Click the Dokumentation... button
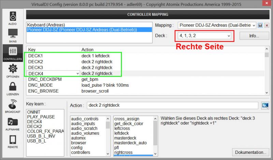 (250, 152)
